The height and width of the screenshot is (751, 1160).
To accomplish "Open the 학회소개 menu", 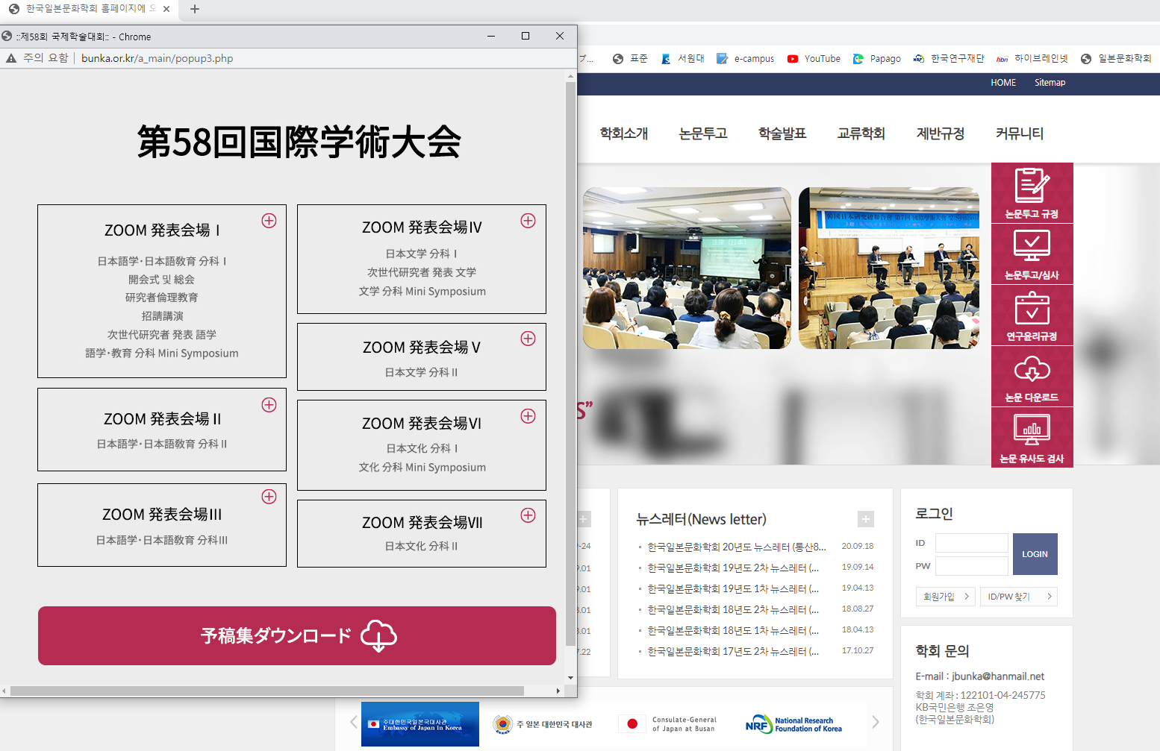I will [x=623, y=133].
